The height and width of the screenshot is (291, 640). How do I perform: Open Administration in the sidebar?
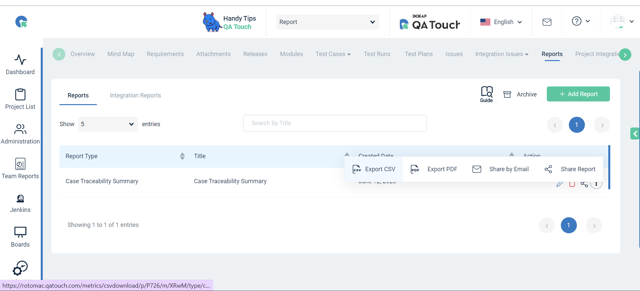(20, 134)
